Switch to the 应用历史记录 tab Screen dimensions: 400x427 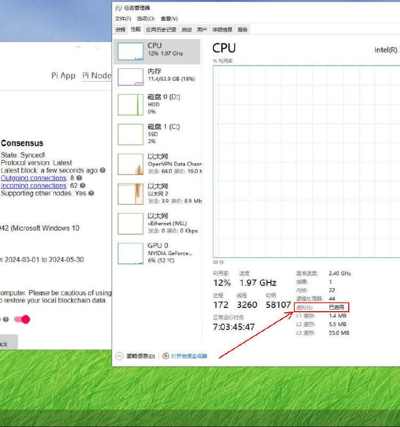pos(161,30)
